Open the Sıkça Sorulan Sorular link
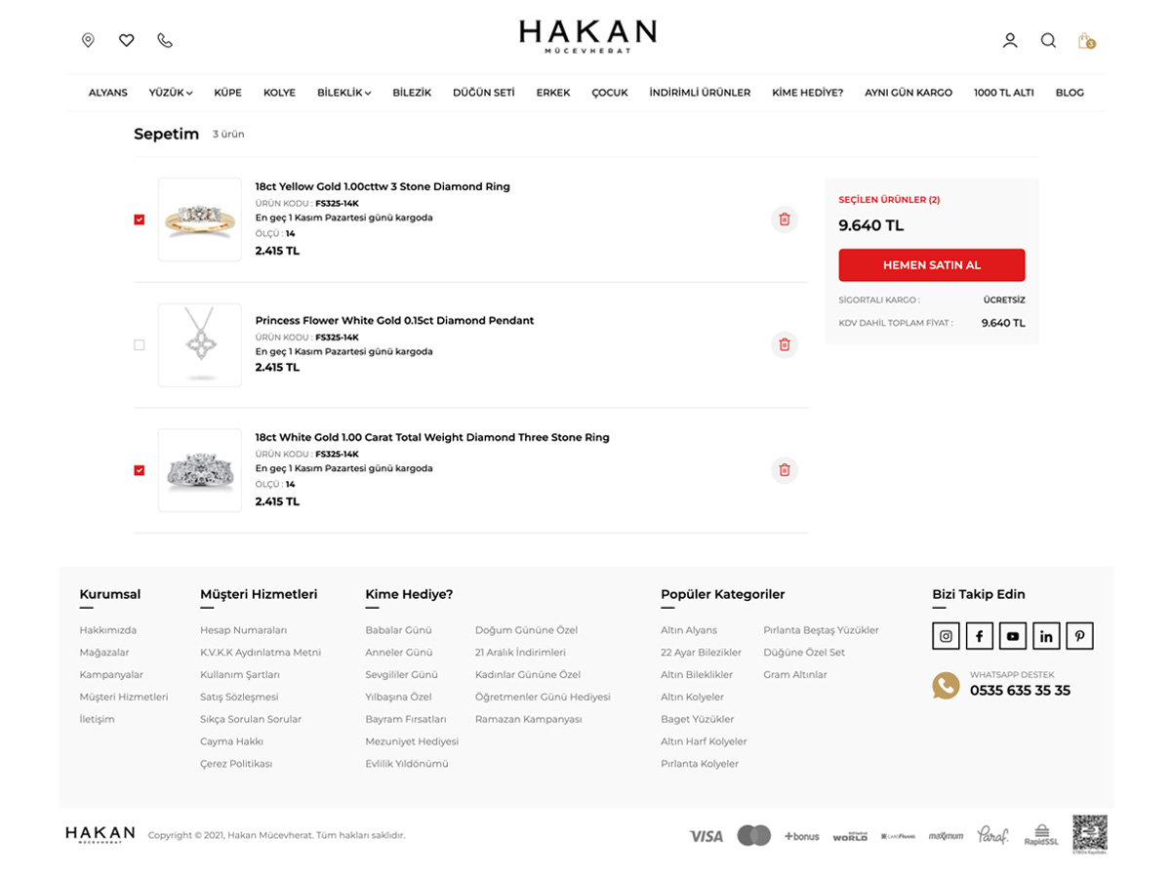This screenshot has height=878, width=1171. coord(251,719)
